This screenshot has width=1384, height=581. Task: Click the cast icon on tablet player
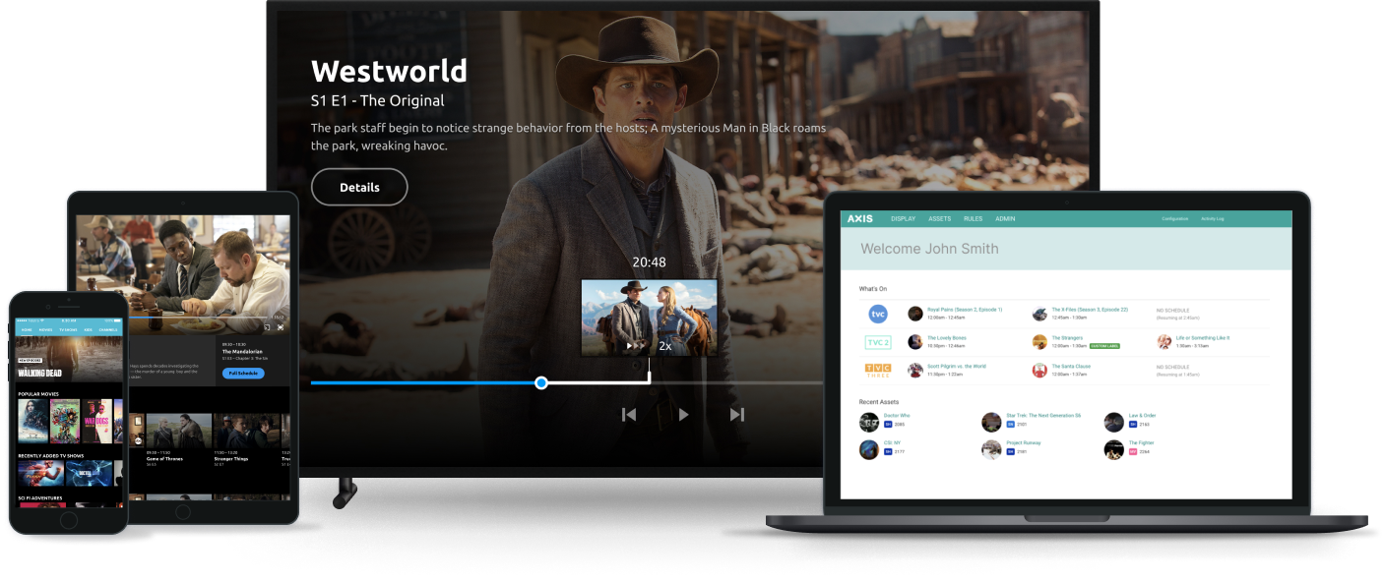tap(266, 326)
